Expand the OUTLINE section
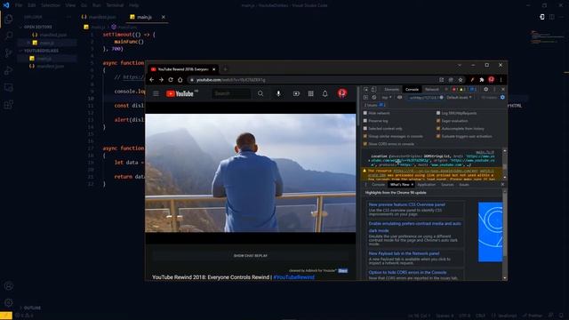 pos(30,308)
